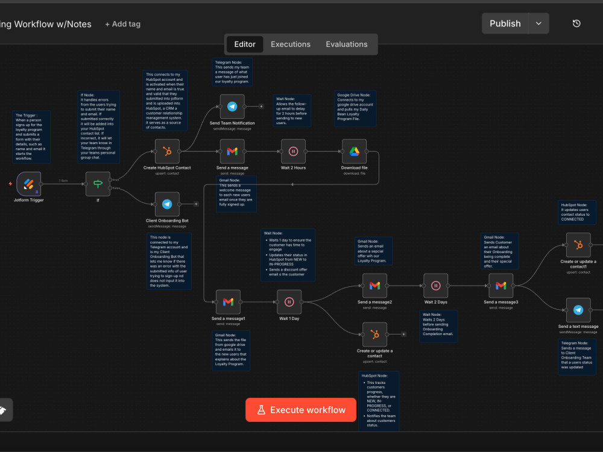Click the tidy-up icon at bottom left
This screenshot has height=452, width=603.
(3, 410)
